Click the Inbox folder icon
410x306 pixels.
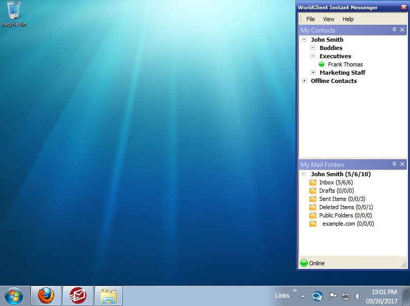point(313,182)
